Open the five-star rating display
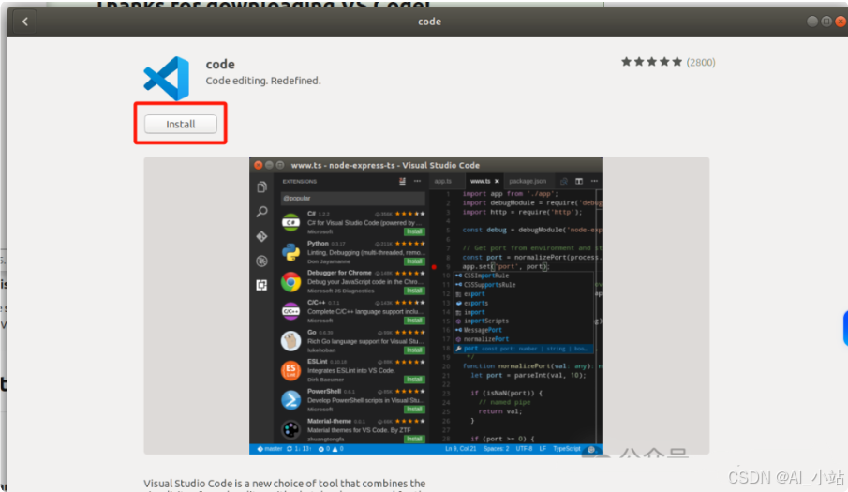This screenshot has width=848, height=492. click(x=651, y=62)
